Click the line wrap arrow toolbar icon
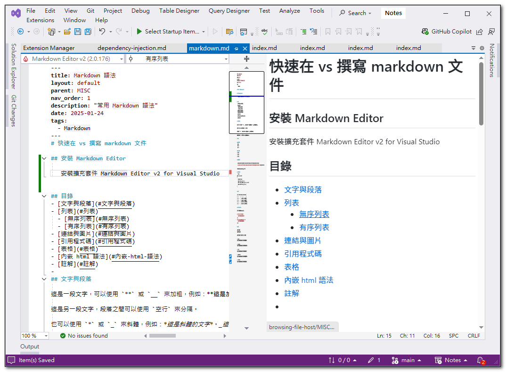506x372 pixels. 314,31
